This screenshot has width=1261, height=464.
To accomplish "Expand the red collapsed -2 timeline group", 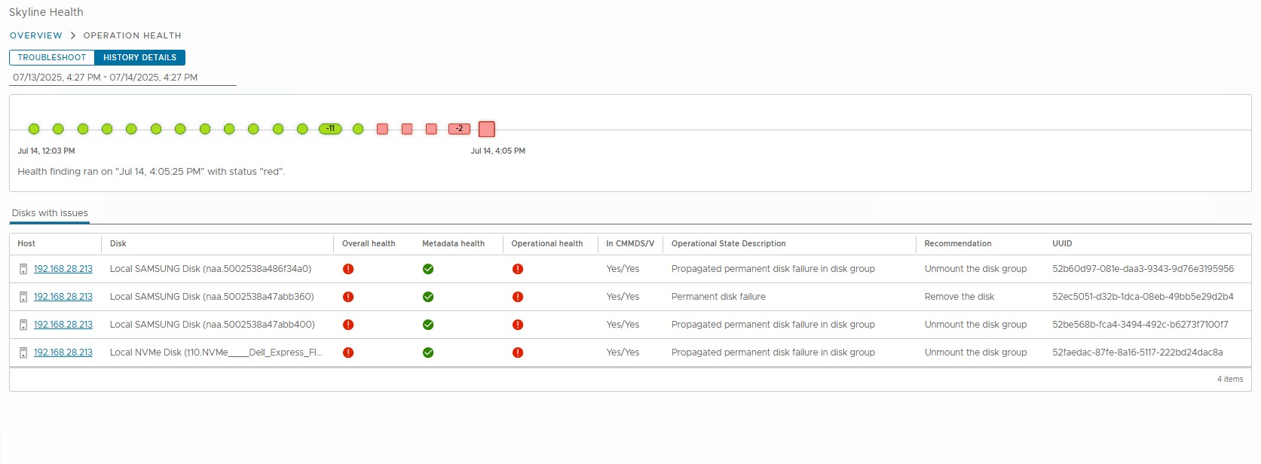I will pyautogui.click(x=459, y=129).
